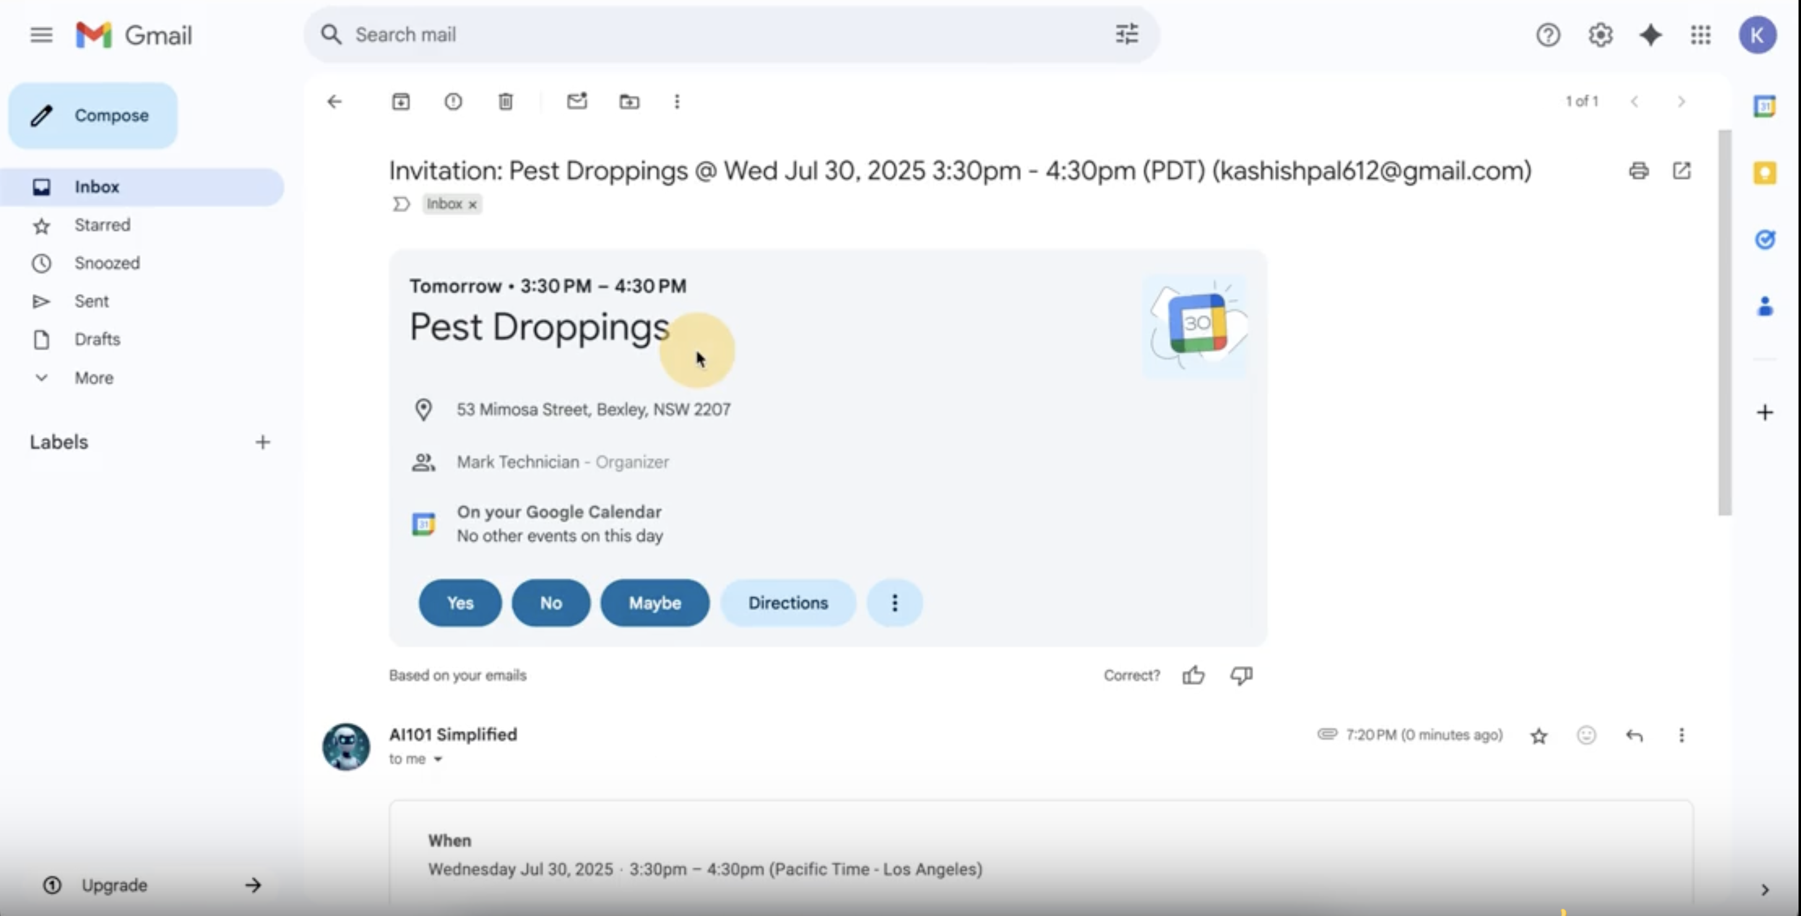This screenshot has height=916, width=1801.
Task: Open the Gemini sparkle icon
Action: click(1651, 35)
